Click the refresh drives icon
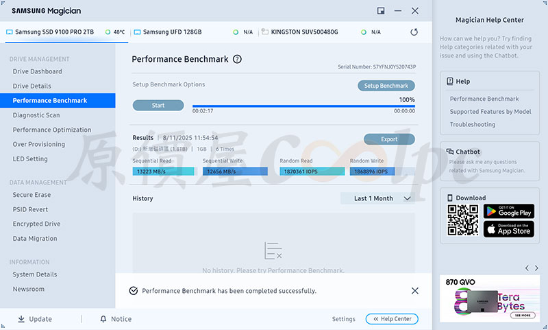Image resolution: width=548 pixels, height=330 pixels. point(414,32)
